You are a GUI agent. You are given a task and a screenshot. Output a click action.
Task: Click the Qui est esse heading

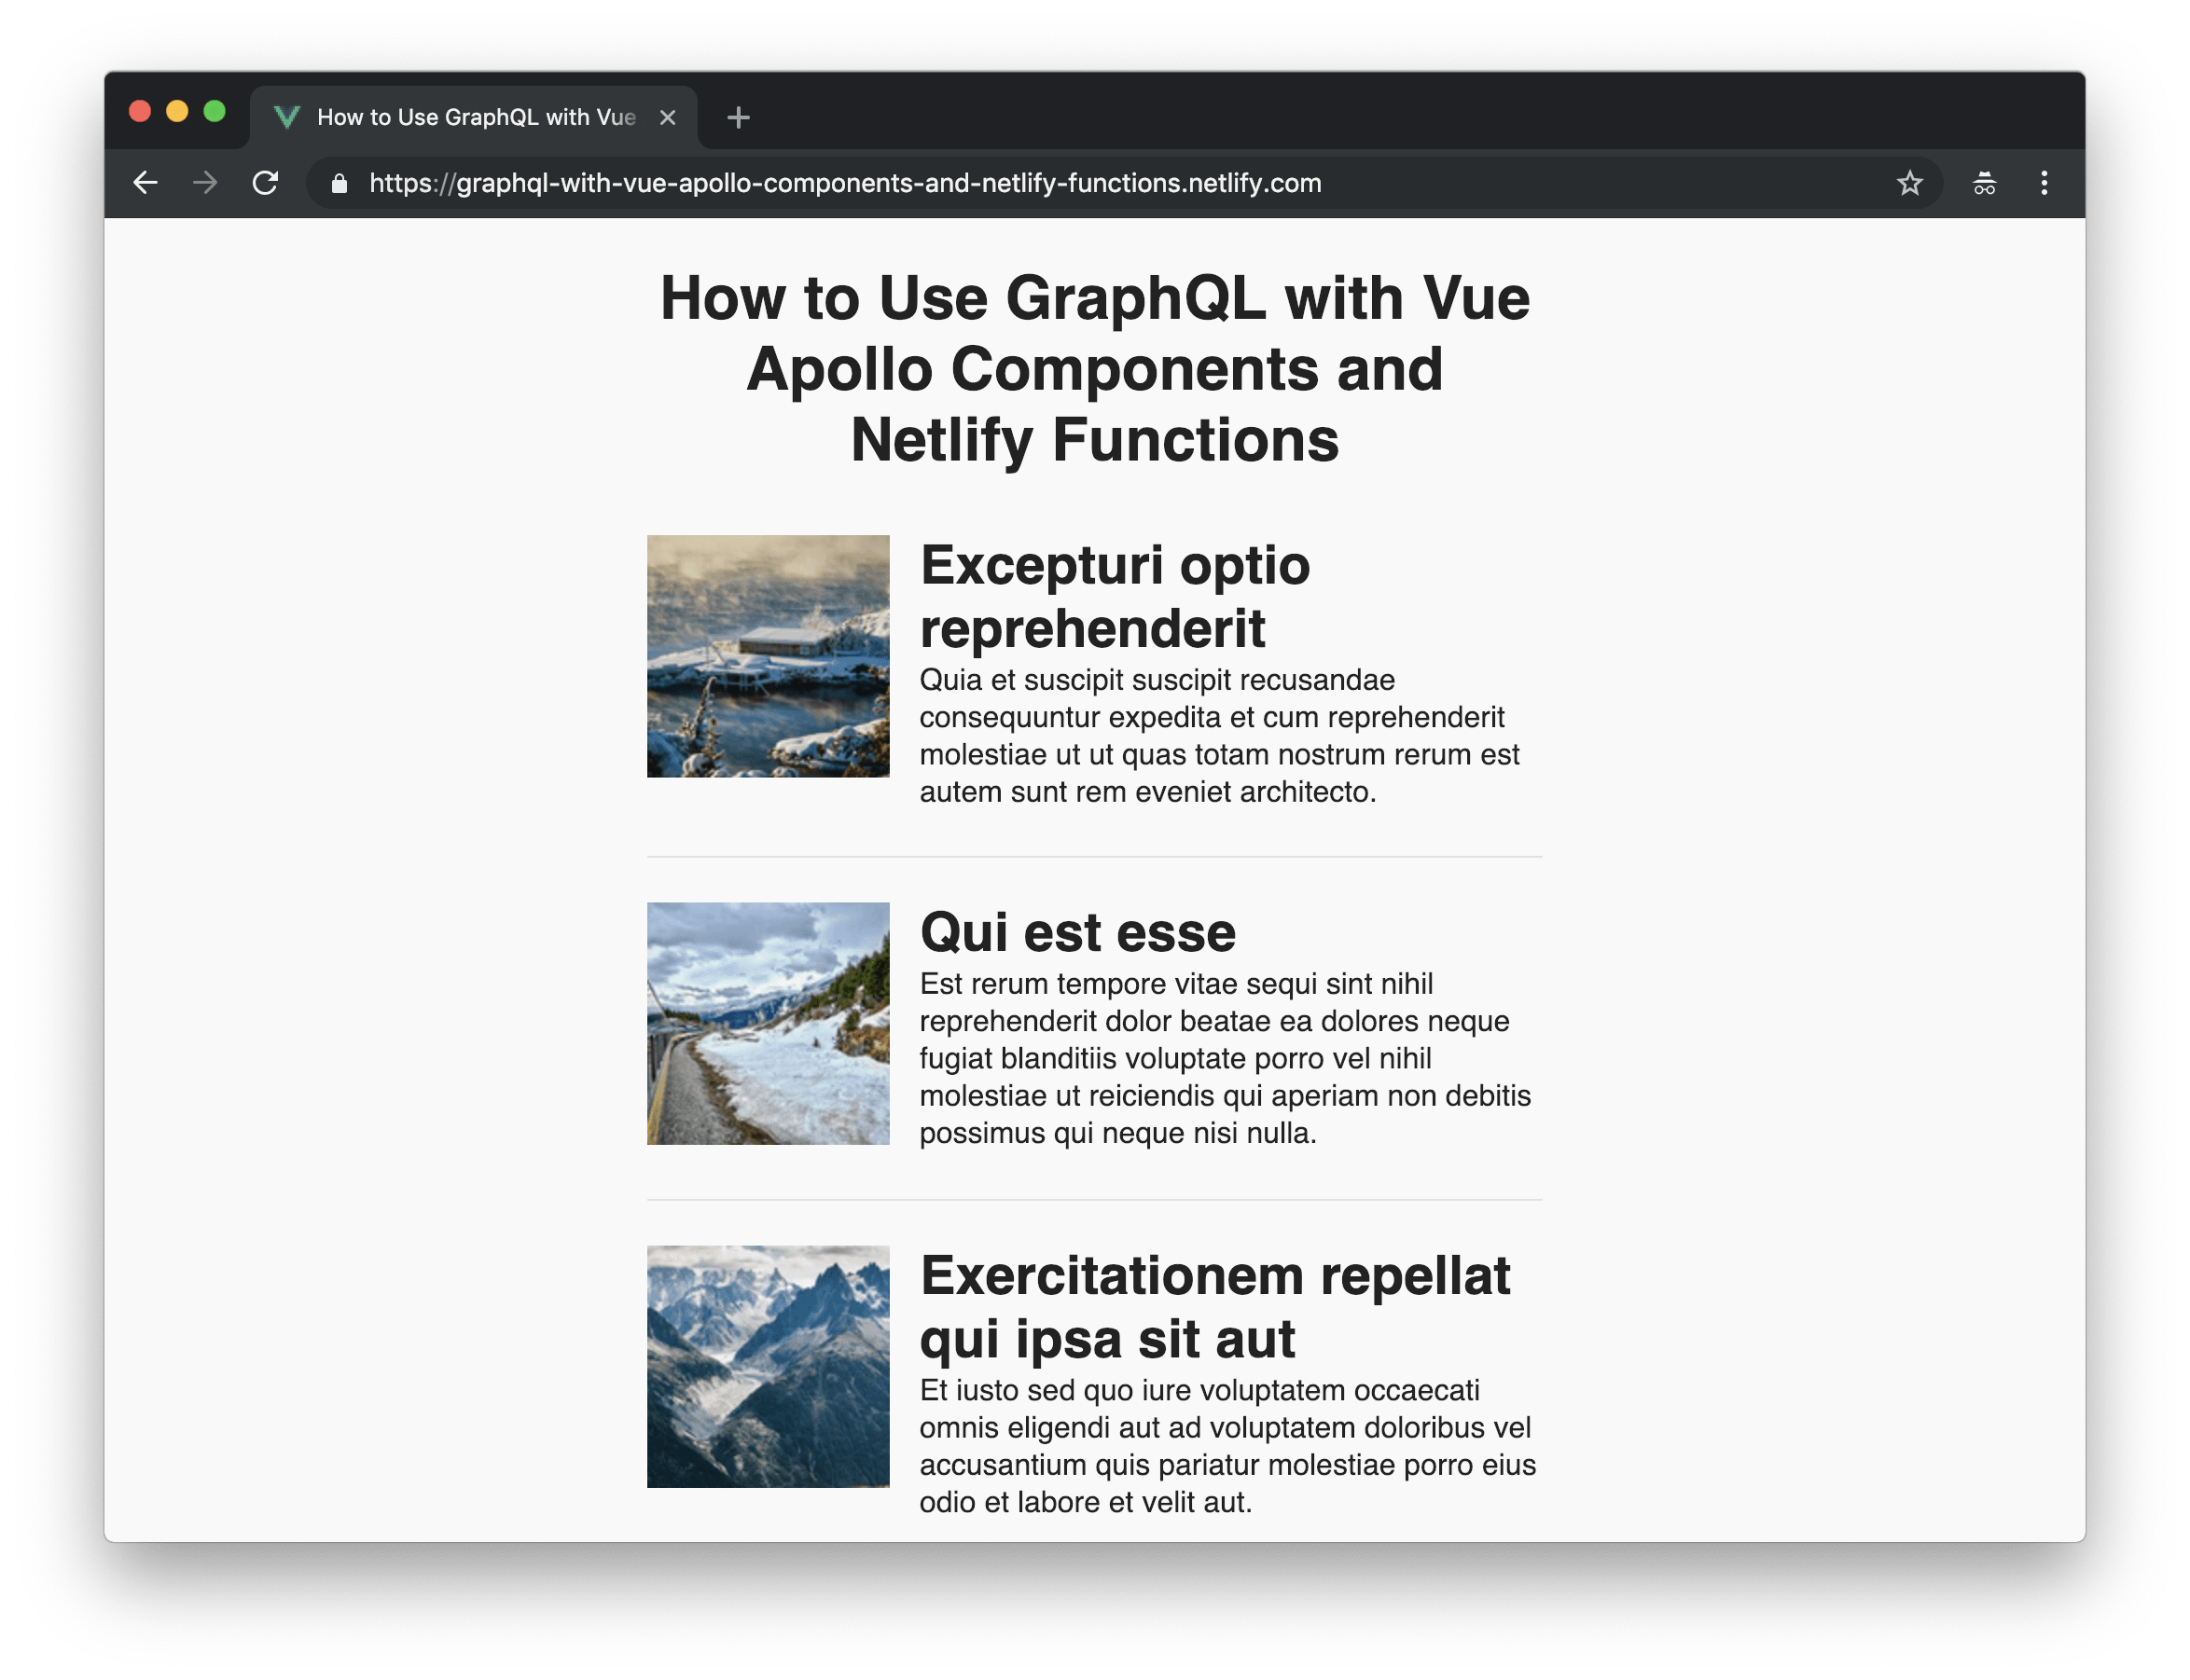coord(1077,932)
